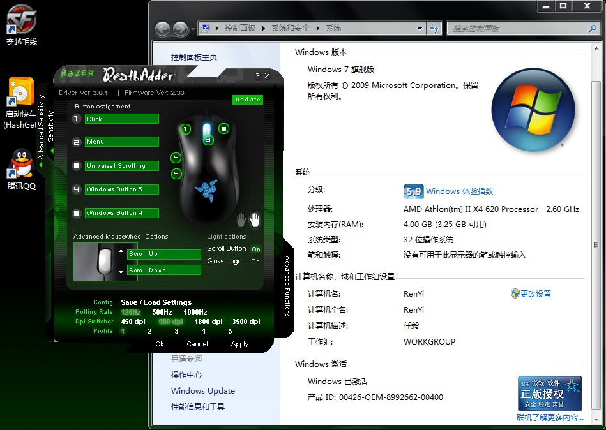
Task: Open FlashGet desktop shortcut
Action: click(20, 102)
